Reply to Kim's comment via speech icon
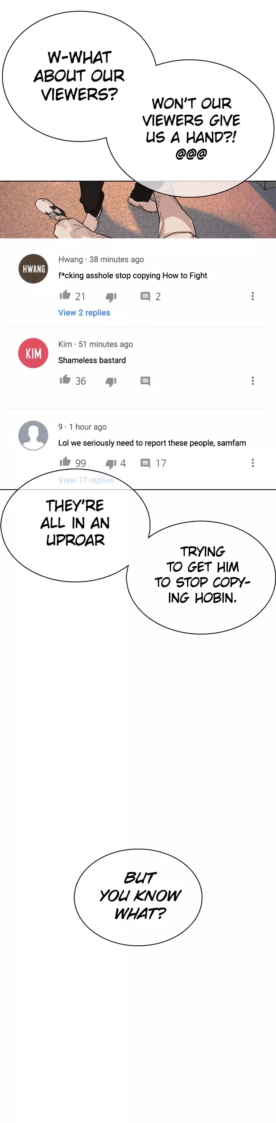 [145, 381]
